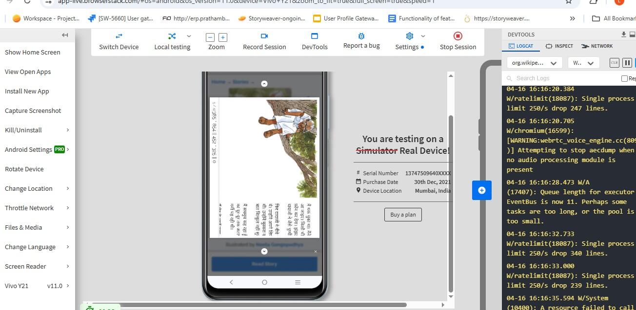This screenshot has height=310, width=636.
Task: Click the Report a bug icon
Action: click(x=361, y=36)
